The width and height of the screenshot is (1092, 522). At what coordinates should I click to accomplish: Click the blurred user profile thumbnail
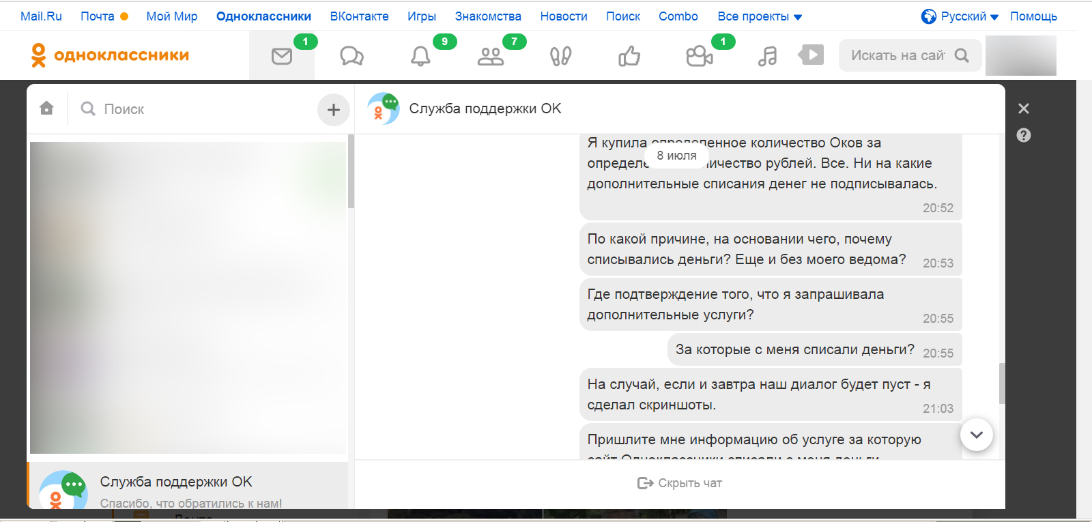coord(1021,55)
